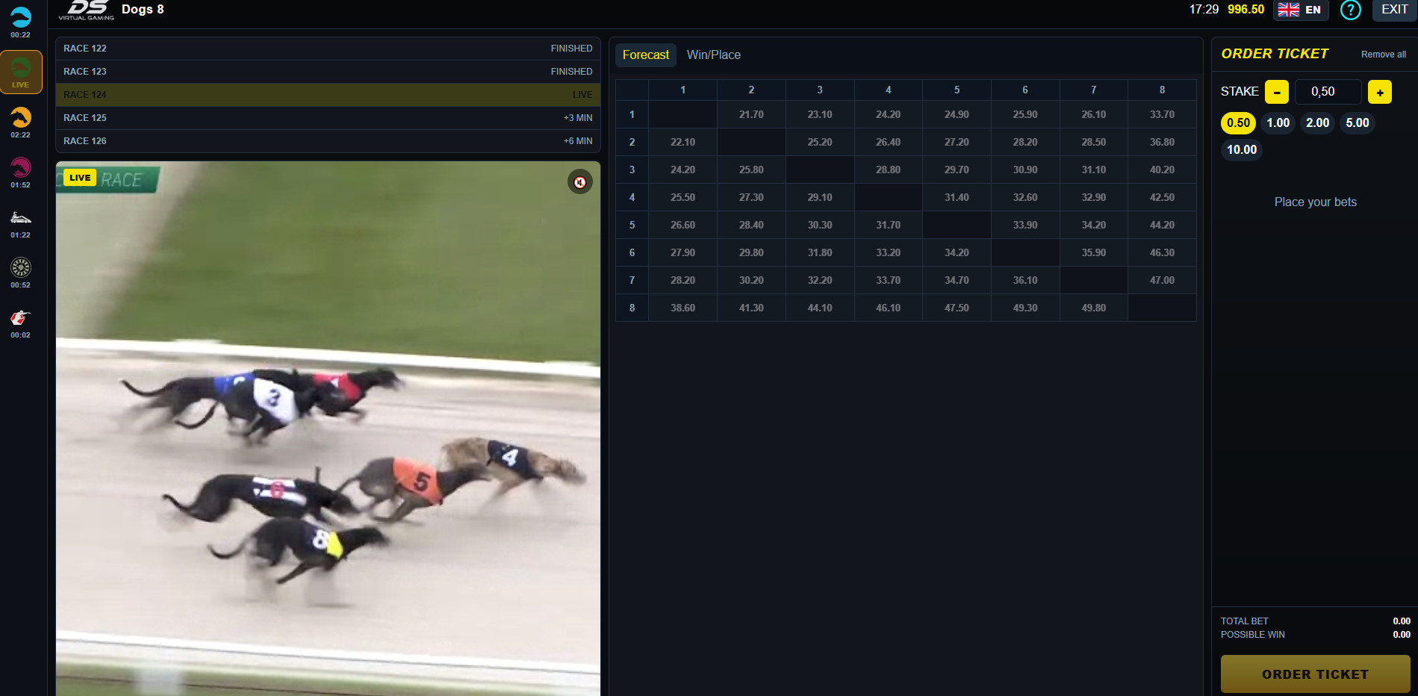Pick forecast odds 46.30
The width and height of the screenshot is (1418, 696).
(x=1162, y=253)
